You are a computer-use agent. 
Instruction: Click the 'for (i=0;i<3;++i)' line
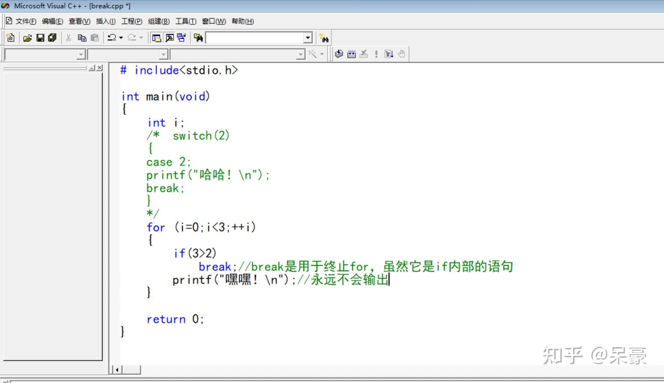(201, 227)
